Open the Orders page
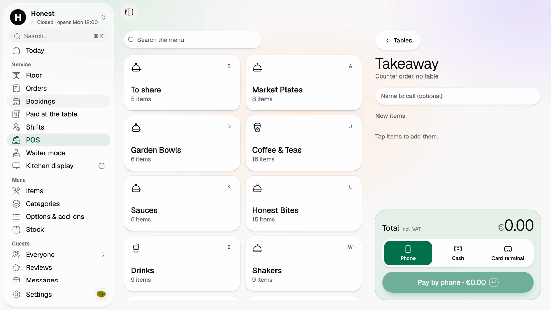Viewport: 551px width, 310px height. point(59,88)
